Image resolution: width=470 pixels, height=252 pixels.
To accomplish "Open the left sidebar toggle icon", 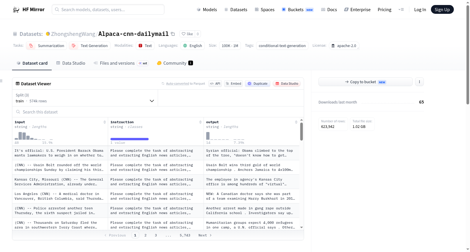I will tap(1, 81).
